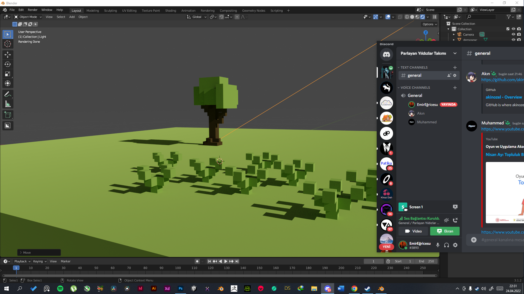The width and height of the screenshot is (524, 294).
Task: Open the akinozel - Overview GitHub link
Action: coord(504,97)
